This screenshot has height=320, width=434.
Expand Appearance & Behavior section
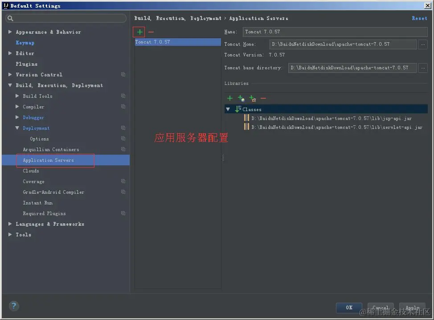click(10, 32)
